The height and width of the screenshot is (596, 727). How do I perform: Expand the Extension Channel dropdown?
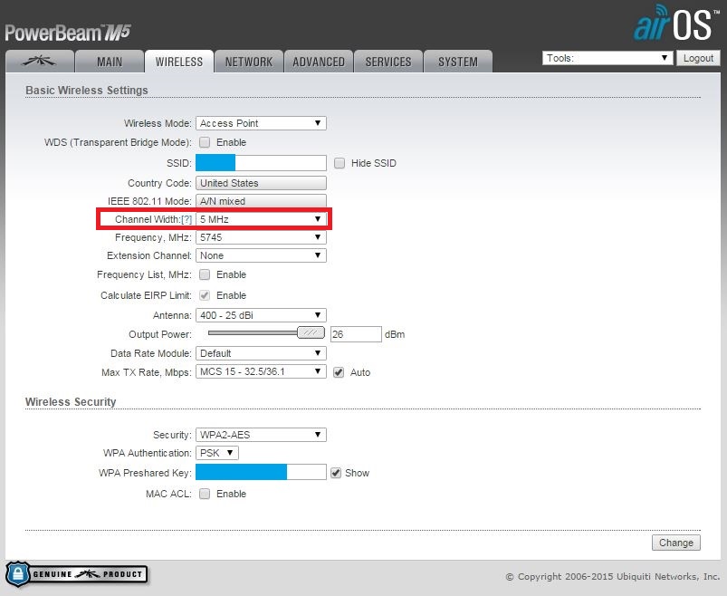pyautogui.click(x=261, y=255)
